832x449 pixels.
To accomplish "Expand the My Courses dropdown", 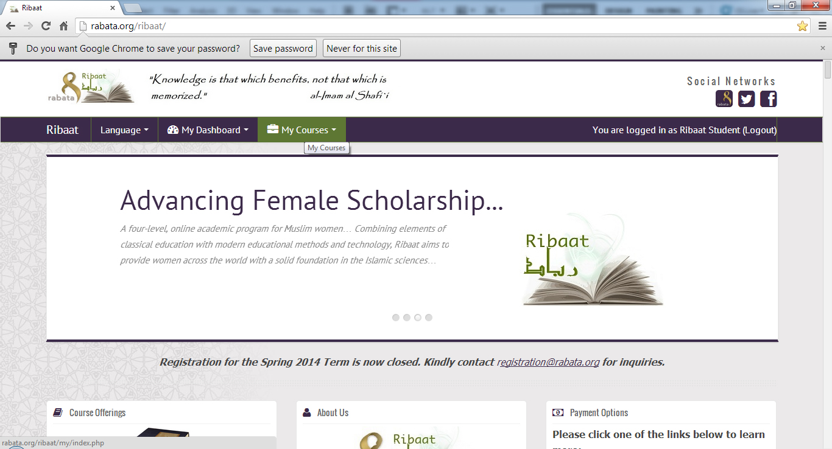I will [301, 130].
